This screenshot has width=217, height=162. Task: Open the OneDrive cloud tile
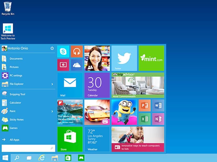point(77,65)
